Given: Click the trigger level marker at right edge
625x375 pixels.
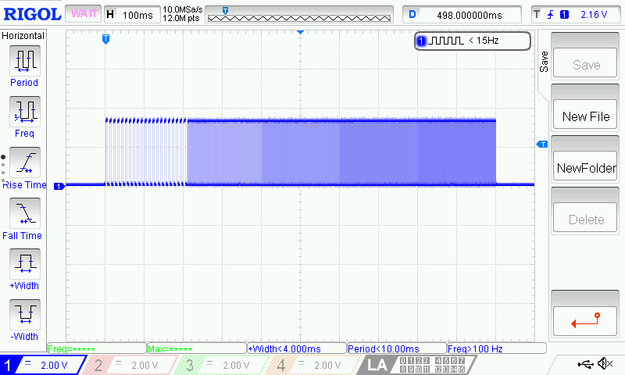Looking at the screenshot, I should tap(541, 145).
